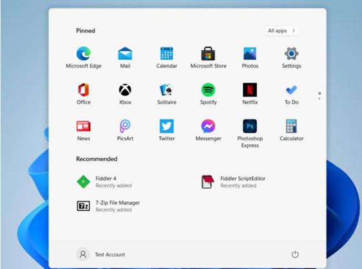Screen dimensions: 362x269
Task: Launch PicsArt
Action: 125,130
